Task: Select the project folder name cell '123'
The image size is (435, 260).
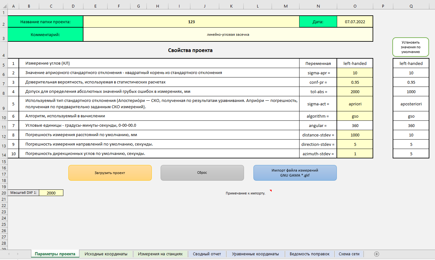Action: click(x=191, y=22)
